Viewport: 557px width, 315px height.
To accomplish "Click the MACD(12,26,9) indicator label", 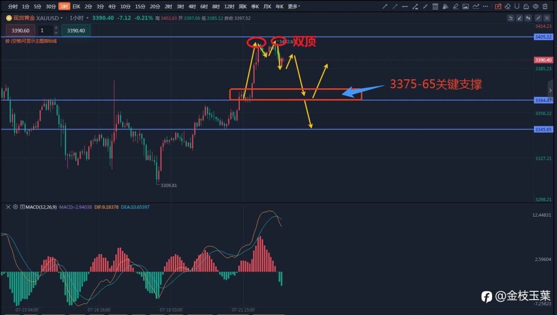I will click(x=41, y=207).
